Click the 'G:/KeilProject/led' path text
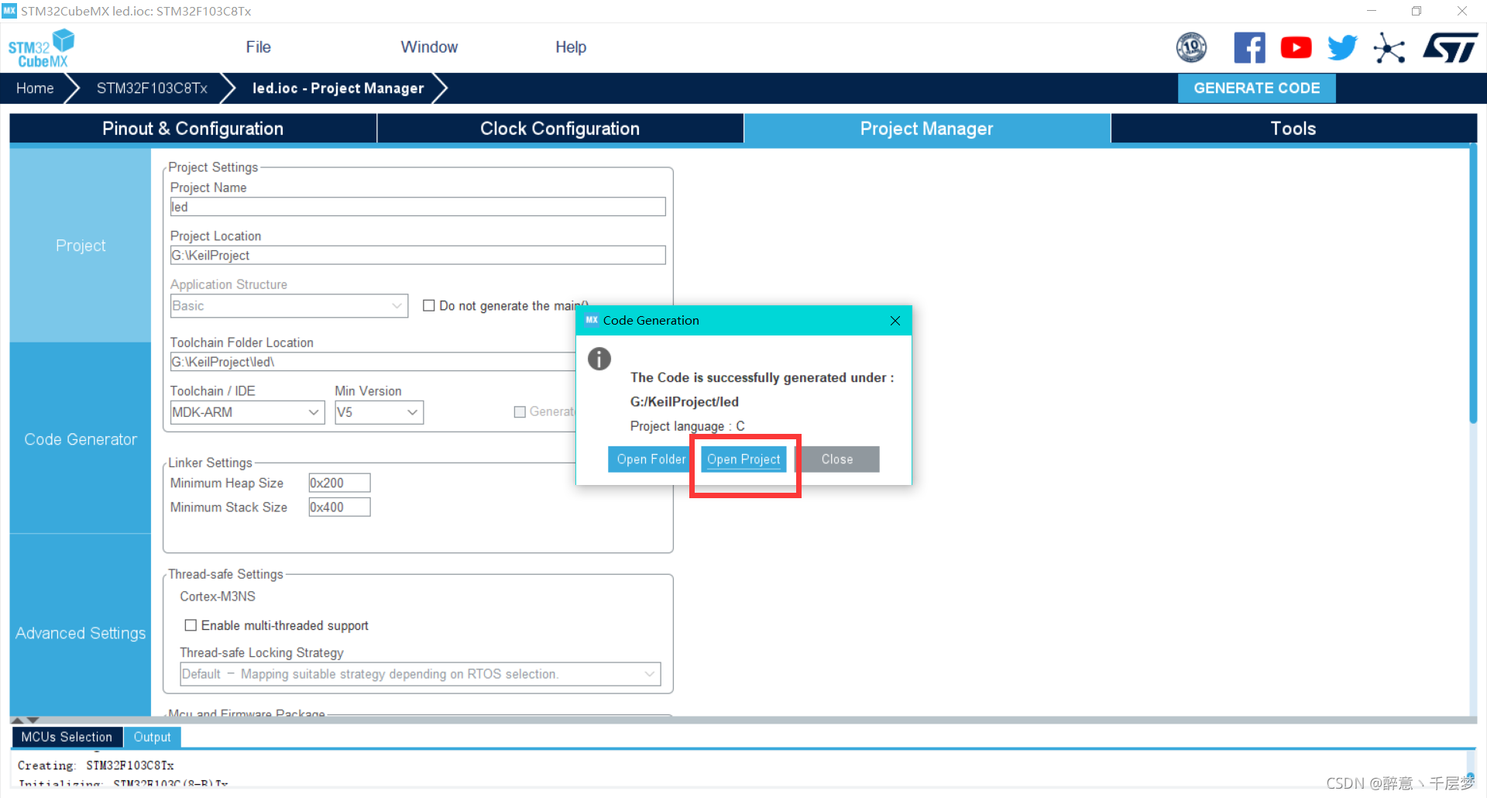Screen dimensions: 1487x798 684,402
